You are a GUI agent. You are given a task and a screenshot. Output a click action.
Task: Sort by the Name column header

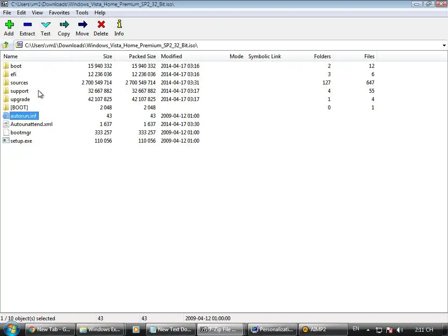click(35, 56)
